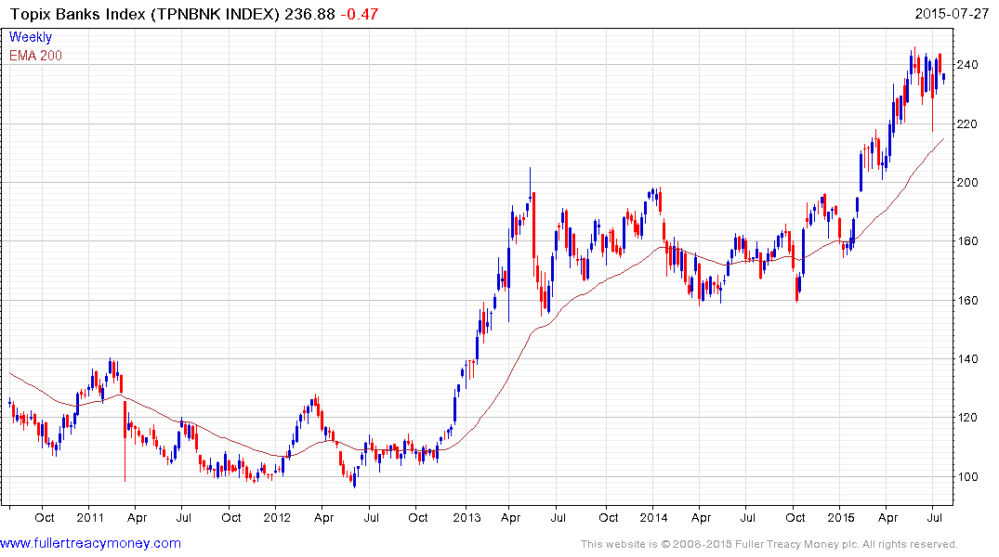Select the 220 price level label
This screenshot has height=557, width=999.
coord(972,124)
